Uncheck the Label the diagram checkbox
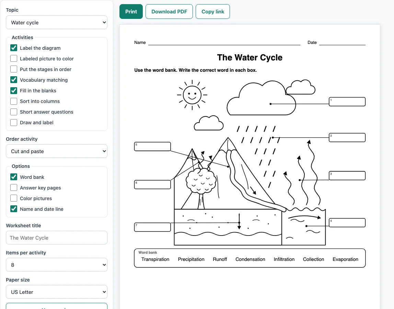Viewport: 394px width, 309px height. [x=14, y=48]
